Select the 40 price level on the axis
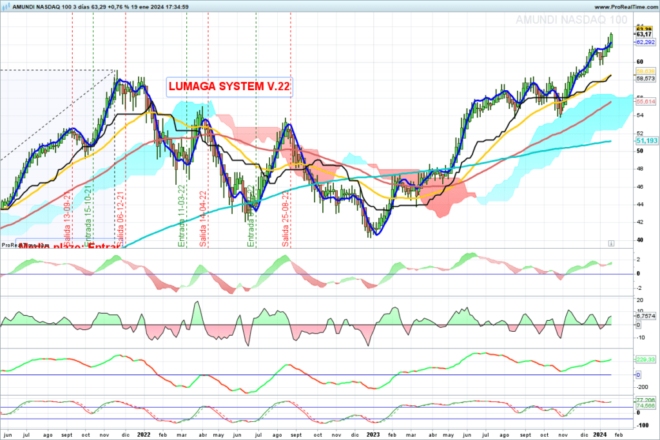Viewport: 660px width, 440px height. point(640,240)
